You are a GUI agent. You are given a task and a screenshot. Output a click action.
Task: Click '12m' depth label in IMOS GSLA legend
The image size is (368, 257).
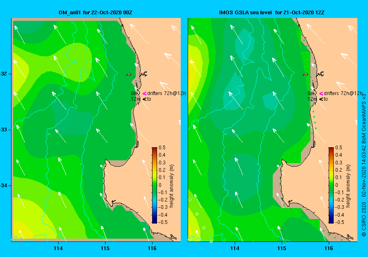pyautogui.click(x=312, y=99)
